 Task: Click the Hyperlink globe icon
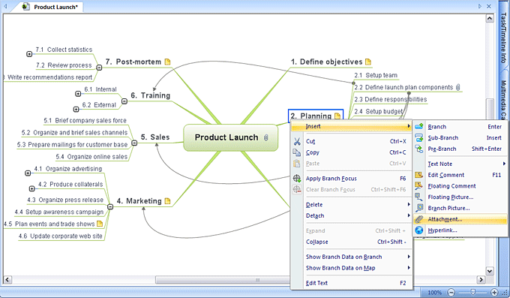(x=419, y=230)
